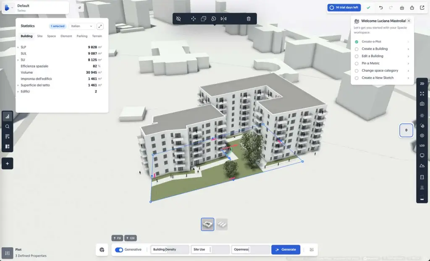Screen dimensions: 430x261
Task: Switch to the Parking statistics tab
Action: [83, 36]
